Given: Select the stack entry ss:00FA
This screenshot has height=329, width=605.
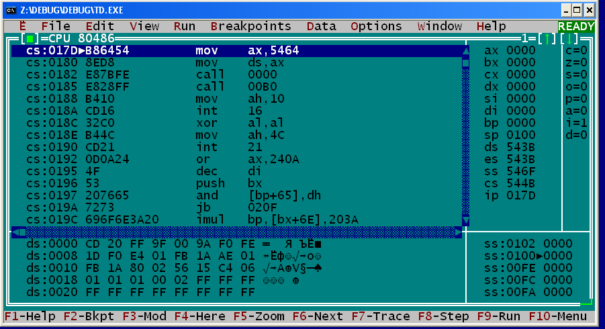Looking at the screenshot, I should point(528,292).
